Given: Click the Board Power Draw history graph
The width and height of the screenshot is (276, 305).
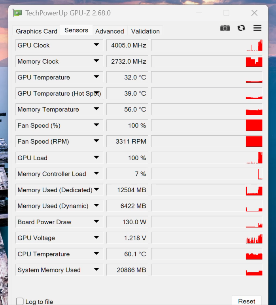Looking at the screenshot, I should [x=207, y=222].
